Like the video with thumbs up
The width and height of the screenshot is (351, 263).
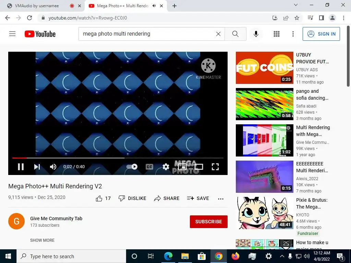103,198
